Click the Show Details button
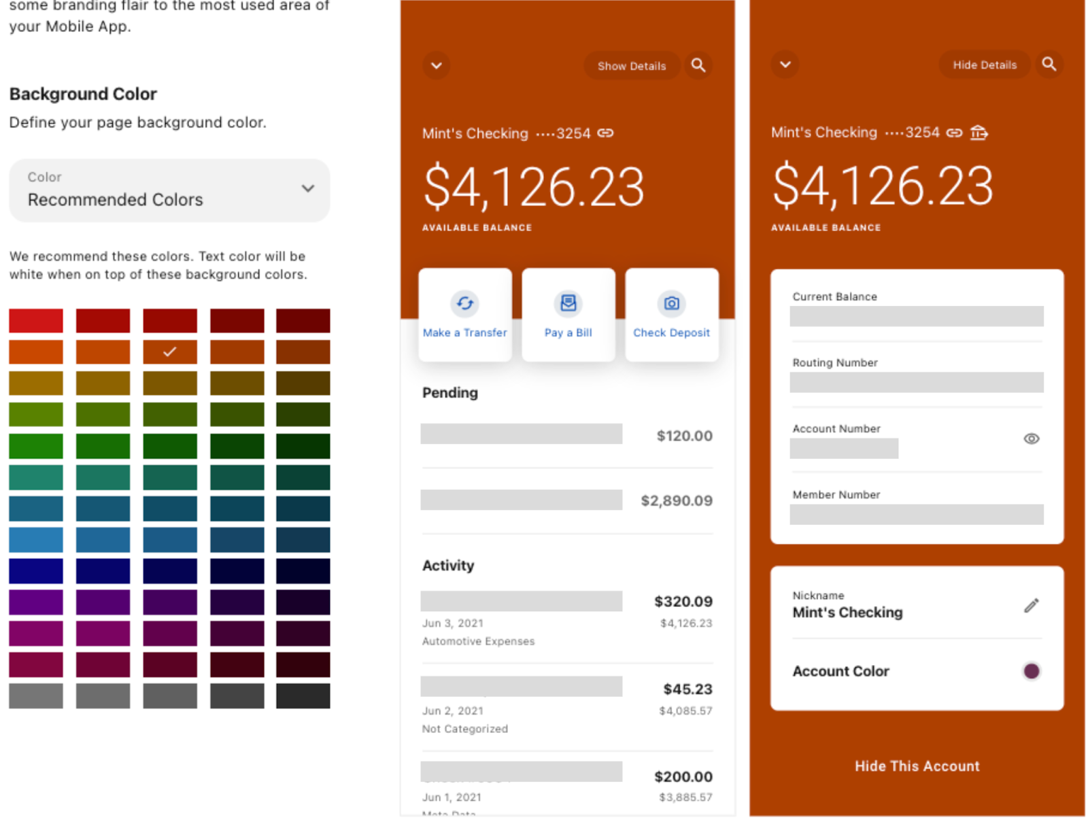This screenshot has width=1088, height=820. coord(631,65)
